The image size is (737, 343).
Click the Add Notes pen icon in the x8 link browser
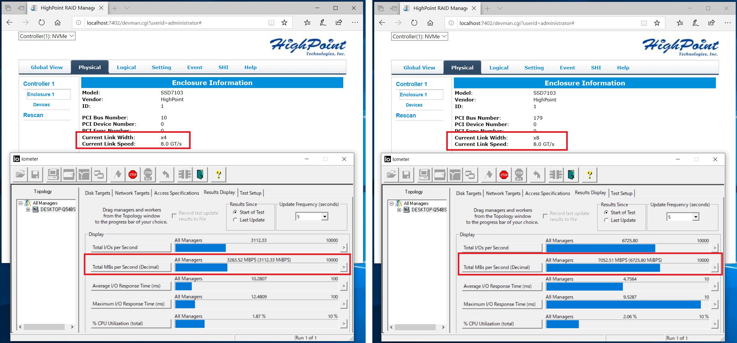pos(695,23)
